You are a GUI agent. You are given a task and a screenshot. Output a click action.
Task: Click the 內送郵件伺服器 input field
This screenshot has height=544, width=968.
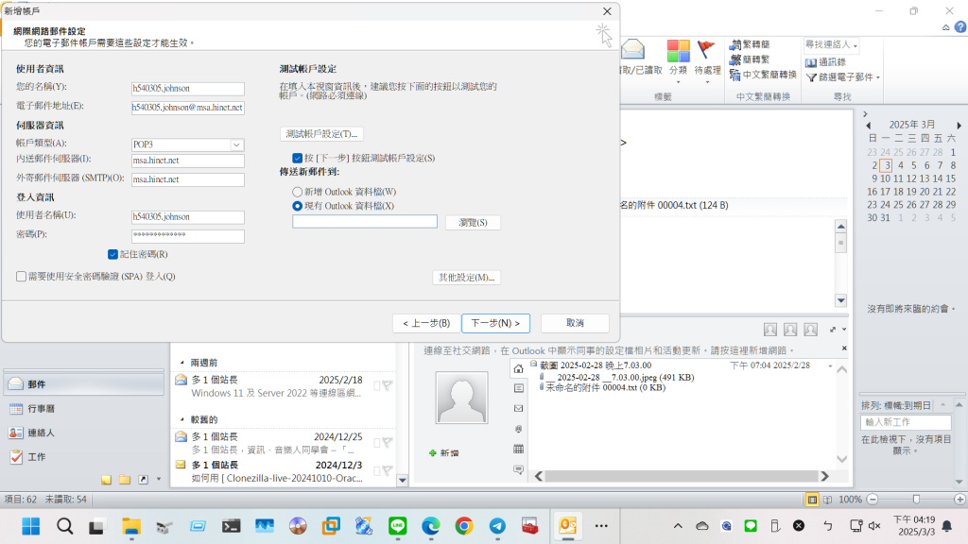tap(187, 161)
